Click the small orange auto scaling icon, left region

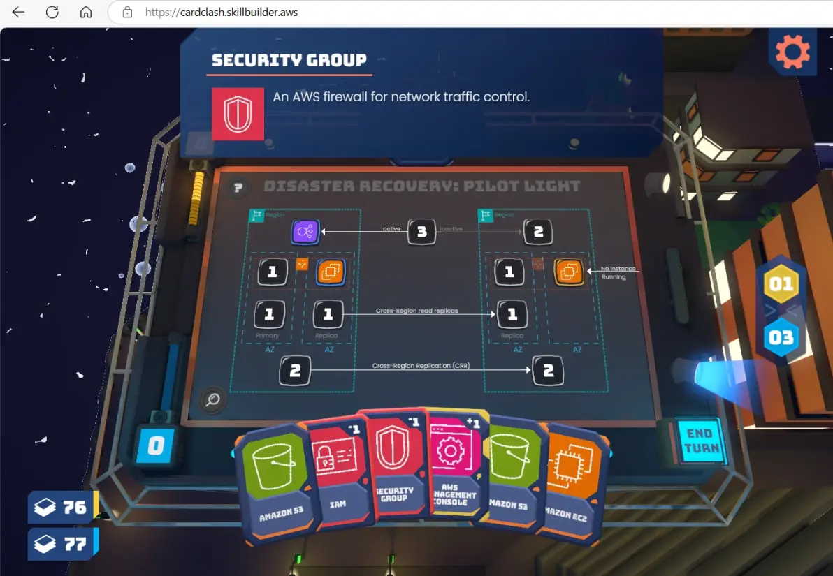(x=302, y=265)
